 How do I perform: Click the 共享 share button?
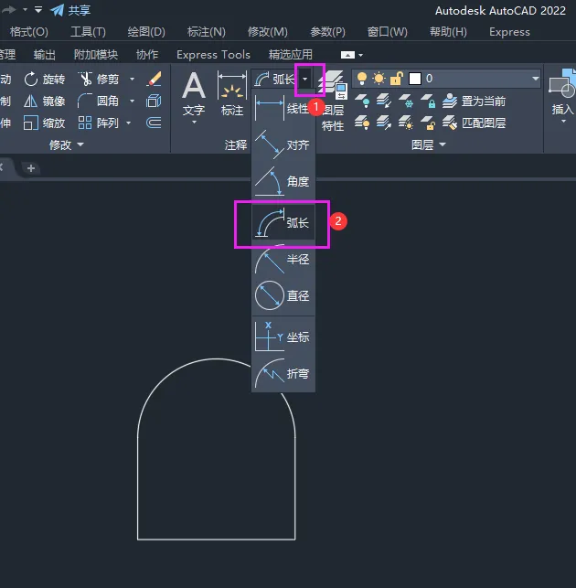tap(70, 10)
